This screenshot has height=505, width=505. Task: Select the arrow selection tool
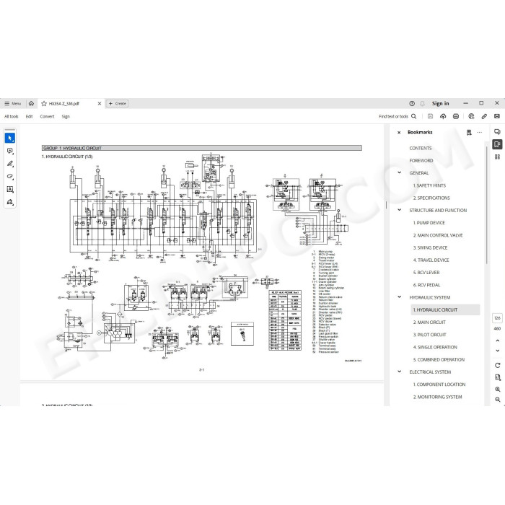[10, 138]
